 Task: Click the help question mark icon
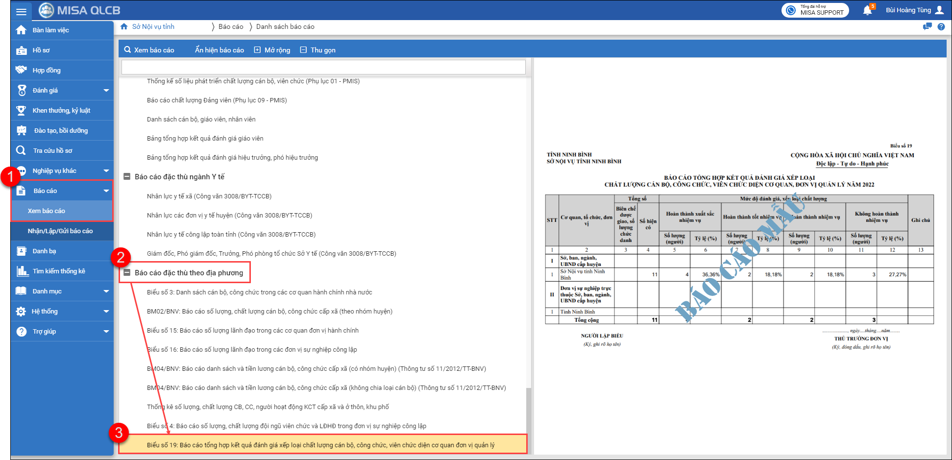point(941,27)
